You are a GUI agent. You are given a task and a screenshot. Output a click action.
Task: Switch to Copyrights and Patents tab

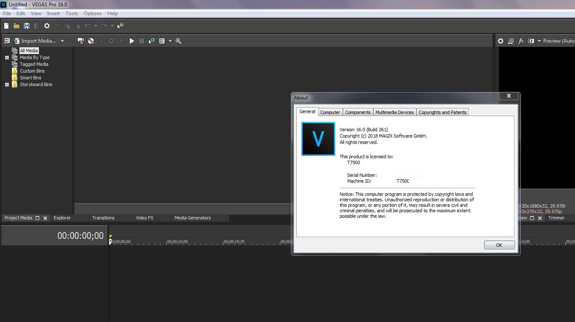pos(443,112)
